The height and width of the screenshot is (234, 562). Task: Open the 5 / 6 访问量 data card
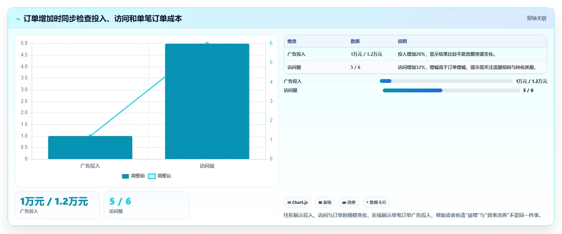pos(146,205)
